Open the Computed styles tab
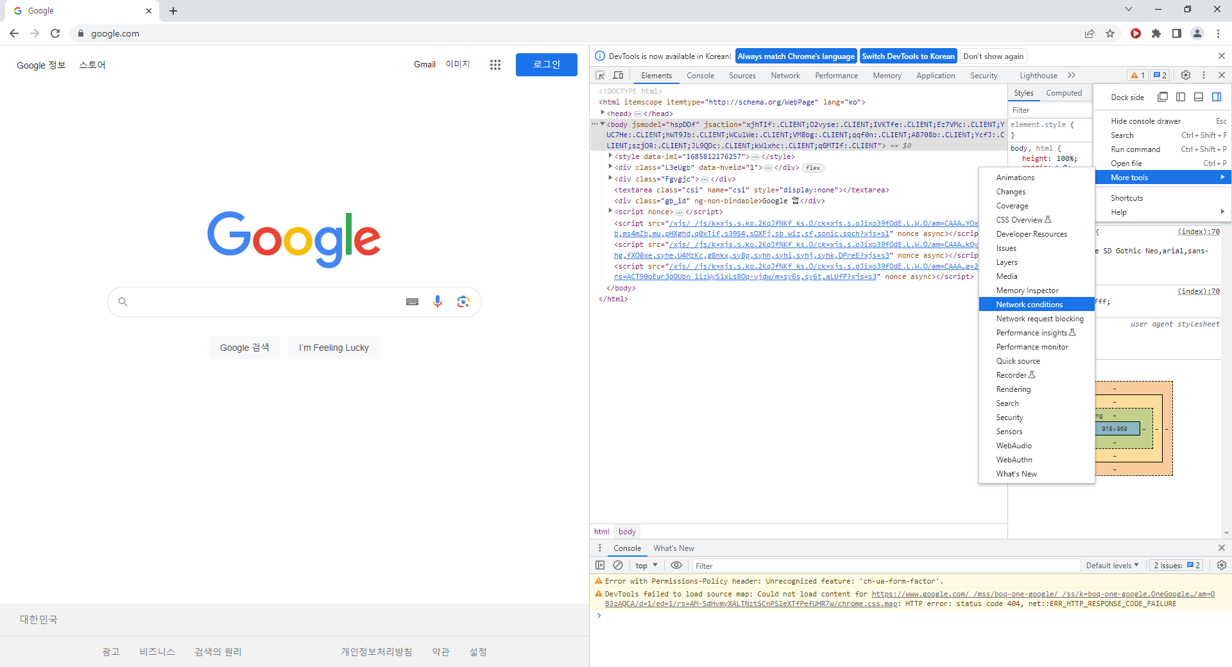1232x667 pixels. pyautogui.click(x=1064, y=93)
